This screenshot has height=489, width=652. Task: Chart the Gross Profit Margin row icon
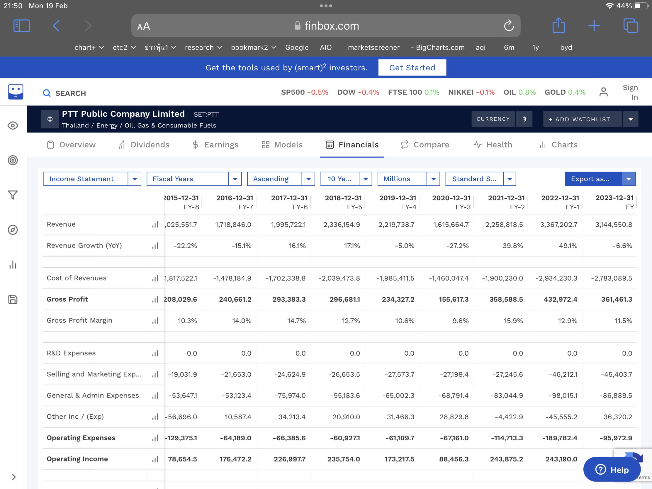coord(155,321)
